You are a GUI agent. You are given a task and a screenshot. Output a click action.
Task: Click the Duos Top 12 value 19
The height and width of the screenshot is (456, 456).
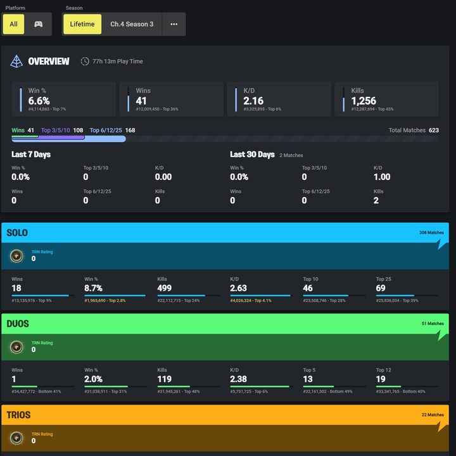[x=381, y=379]
